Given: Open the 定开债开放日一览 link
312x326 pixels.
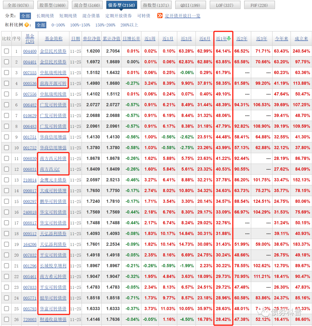Looking at the screenshot, I should point(183,16).
